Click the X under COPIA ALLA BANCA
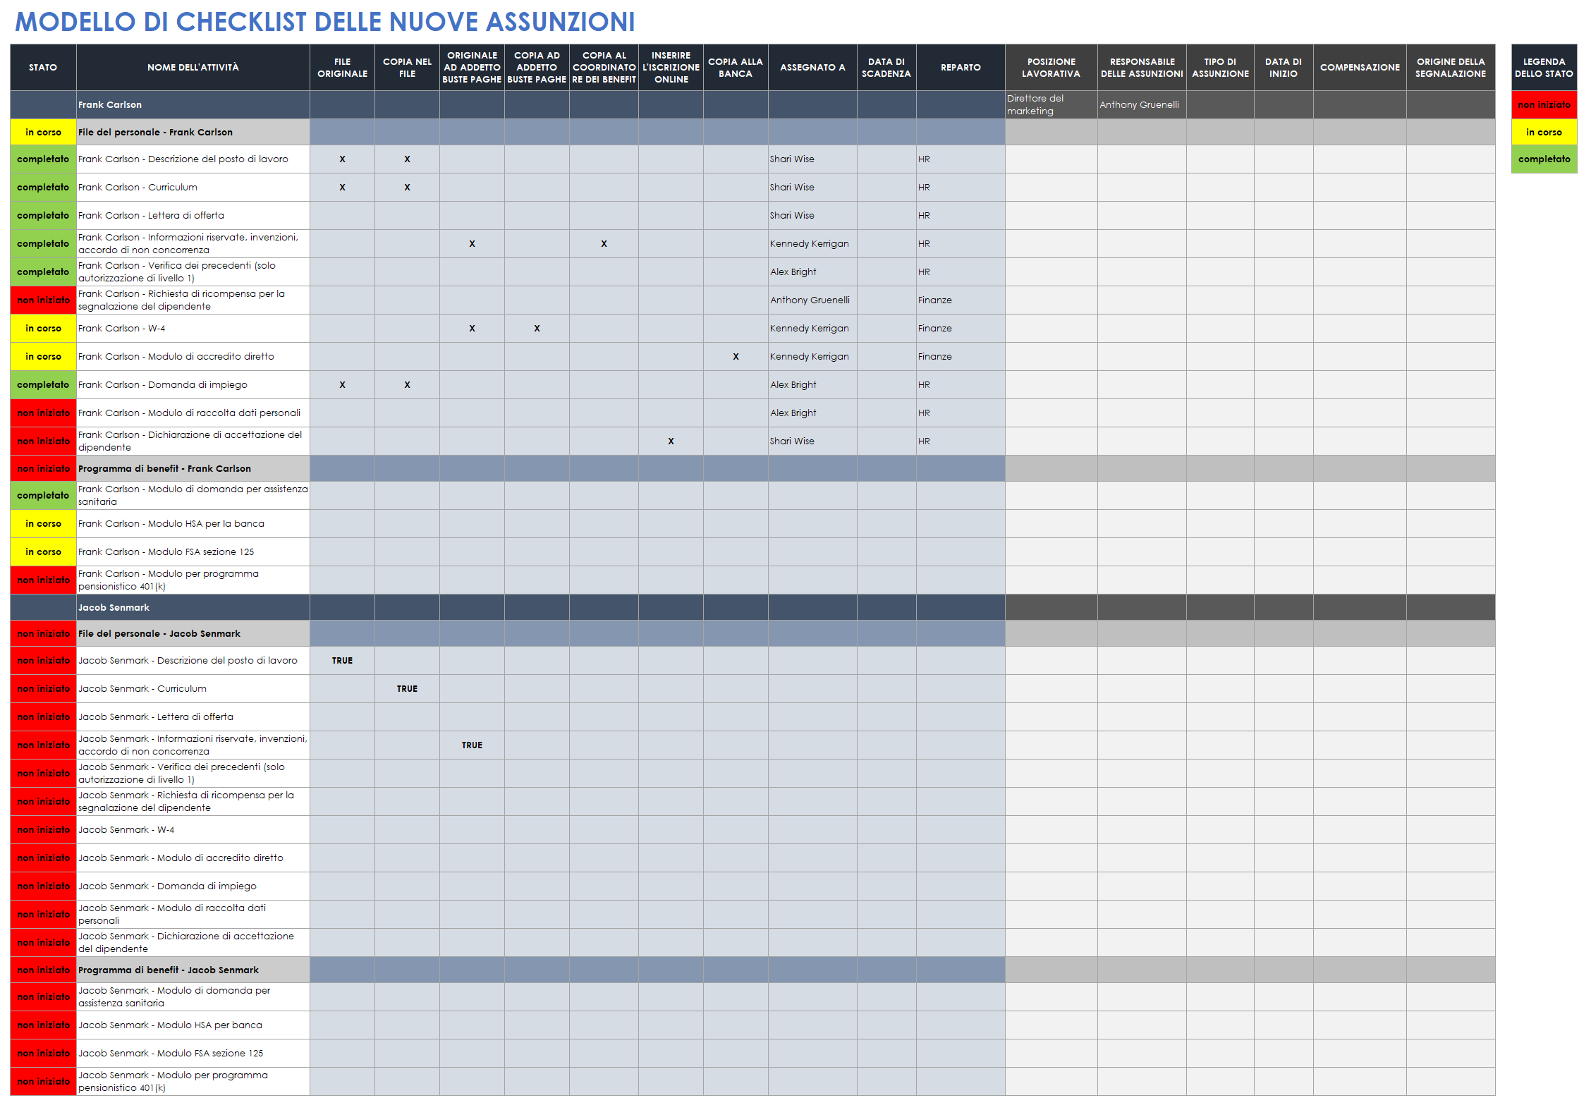1591x1110 pixels. (736, 356)
